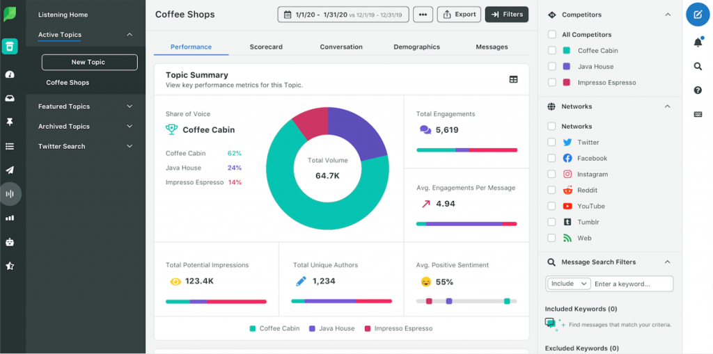The image size is (713, 354).
Task: Open the star Reviews sidebar icon
Action: [10, 266]
